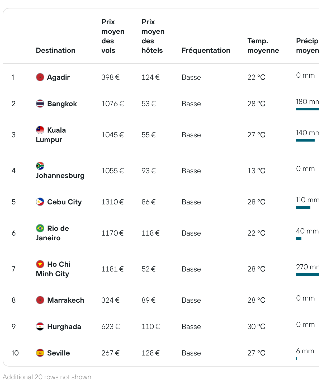Click the Philippines flag beside Cebu City
Screen dimensions: 322x384
[40, 202]
